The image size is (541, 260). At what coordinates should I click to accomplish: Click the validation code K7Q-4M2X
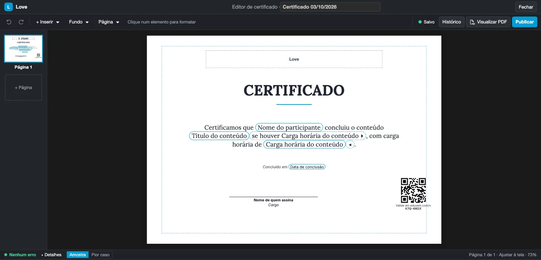(413, 209)
